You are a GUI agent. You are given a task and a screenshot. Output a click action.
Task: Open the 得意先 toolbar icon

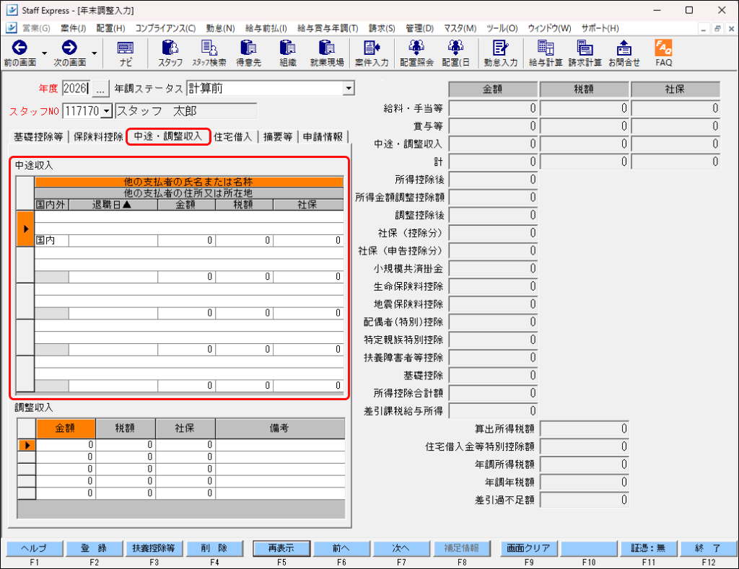click(x=248, y=53)
